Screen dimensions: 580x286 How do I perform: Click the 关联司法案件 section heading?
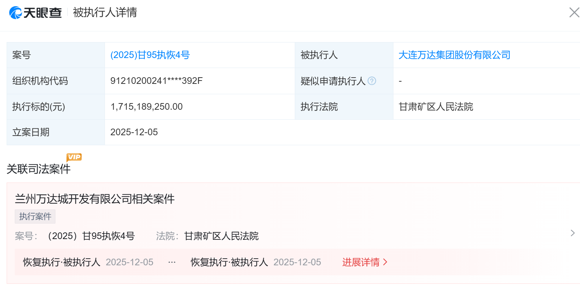(38, 169)
